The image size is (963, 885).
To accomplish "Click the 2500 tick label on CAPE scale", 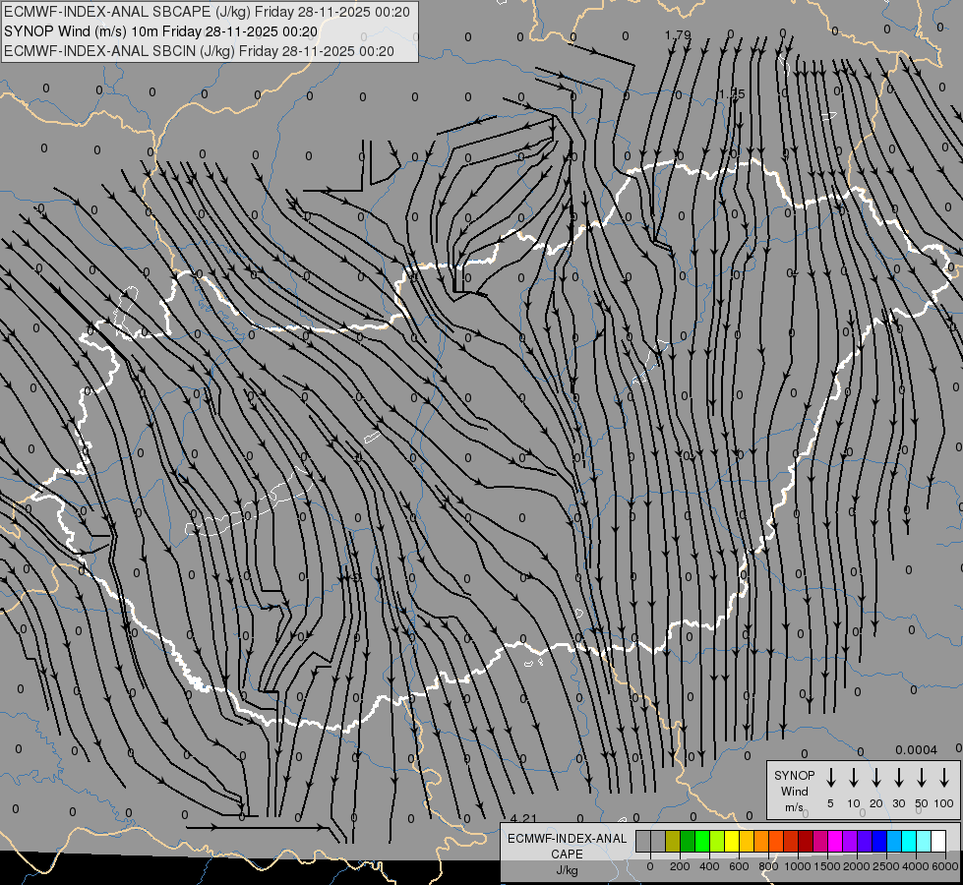I will 886,866.
